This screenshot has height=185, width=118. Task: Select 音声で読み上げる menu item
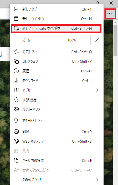pyautogui.click(x=57, y=170)
